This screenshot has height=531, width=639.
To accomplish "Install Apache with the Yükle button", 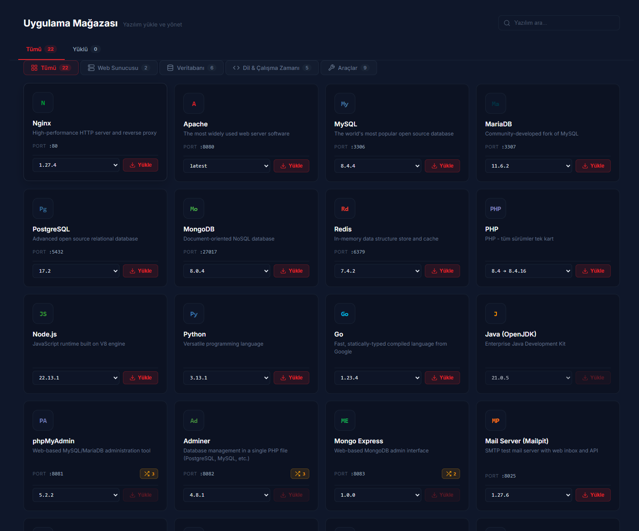I will (291, 166).
